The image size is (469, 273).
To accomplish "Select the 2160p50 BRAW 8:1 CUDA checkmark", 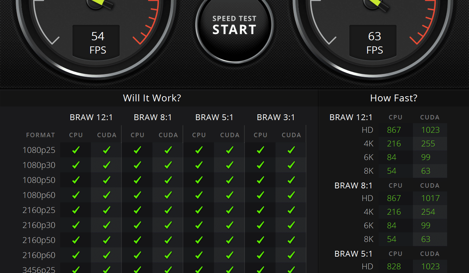I will [x=168, y=240].
